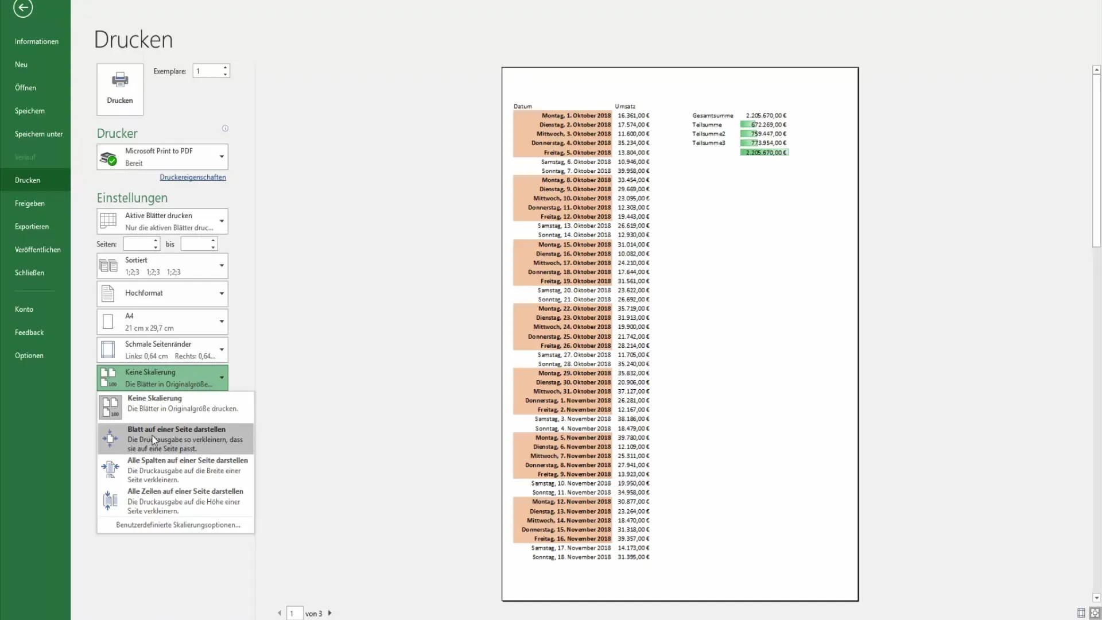Click the narrow margins page icon
The width and height of the screenshot is (1102, 620).
click(108, 350)
